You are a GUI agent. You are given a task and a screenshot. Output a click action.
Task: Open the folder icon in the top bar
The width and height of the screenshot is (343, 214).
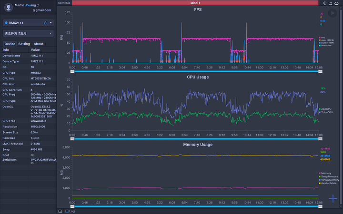[x=330, y=3]
